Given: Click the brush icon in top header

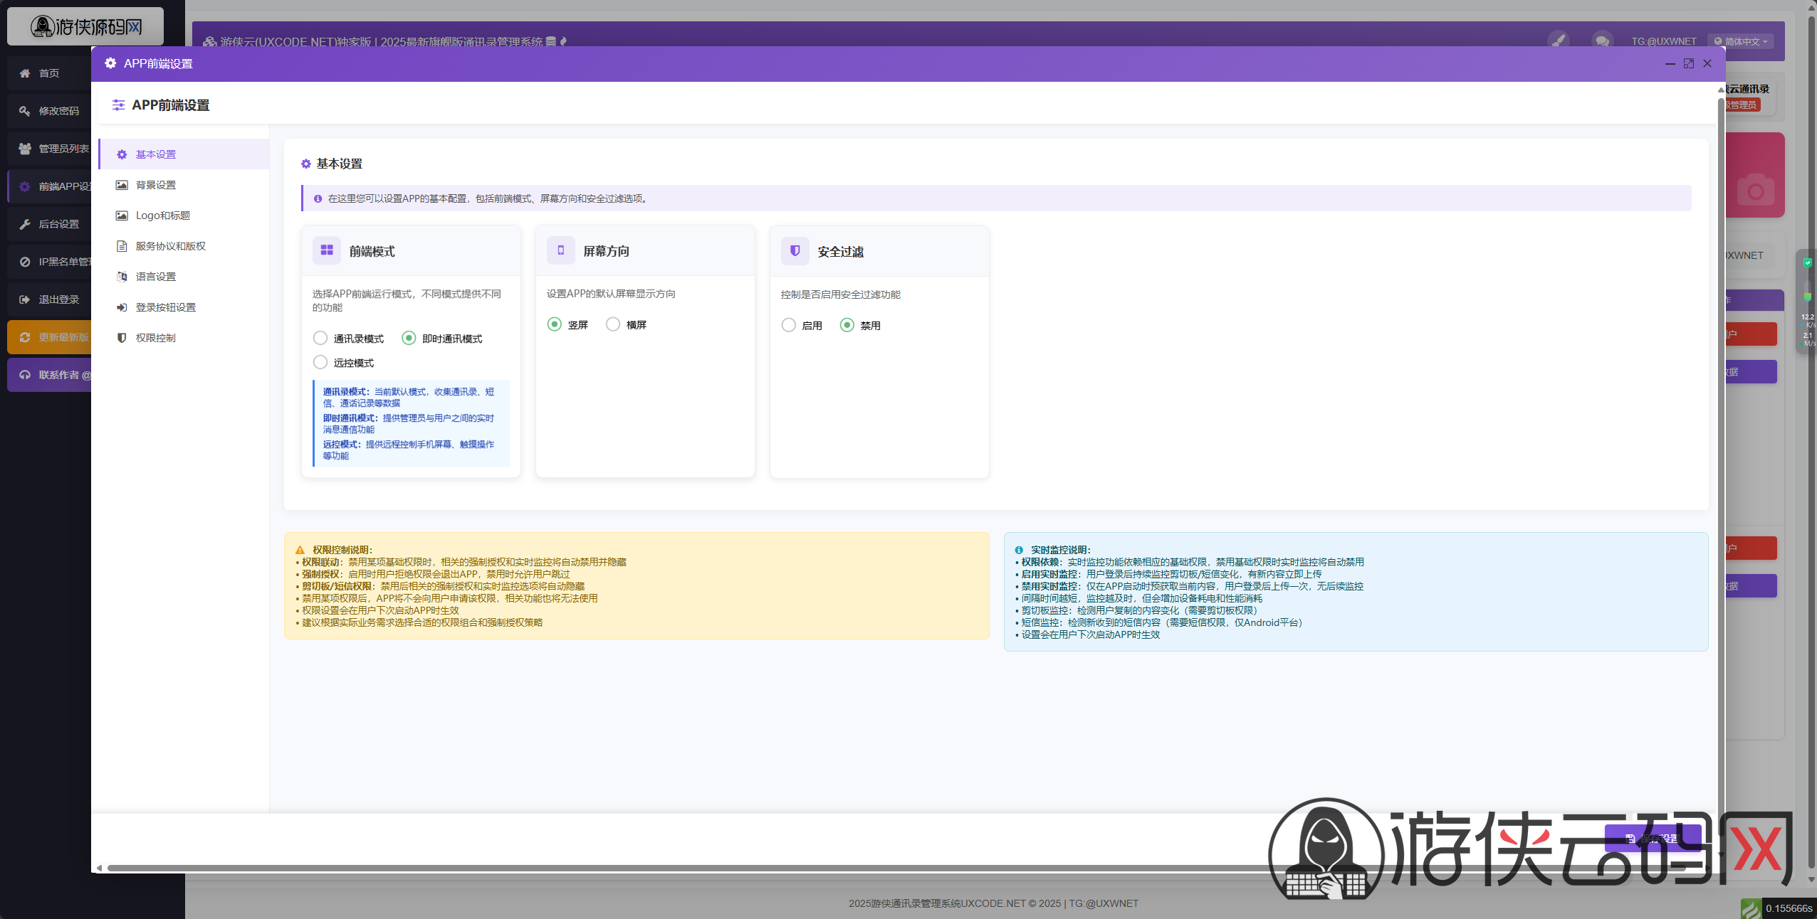Looking at the screenshot, I should (x=1558, y=41).
